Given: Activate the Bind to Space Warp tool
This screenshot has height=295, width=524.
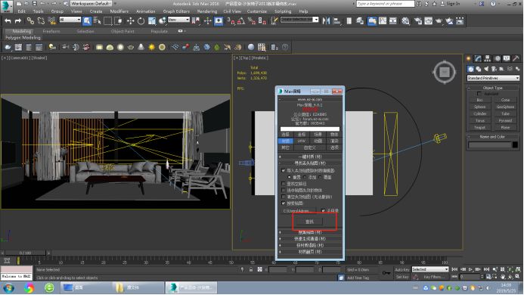Looking at the screenshot, I should [52, 20].
